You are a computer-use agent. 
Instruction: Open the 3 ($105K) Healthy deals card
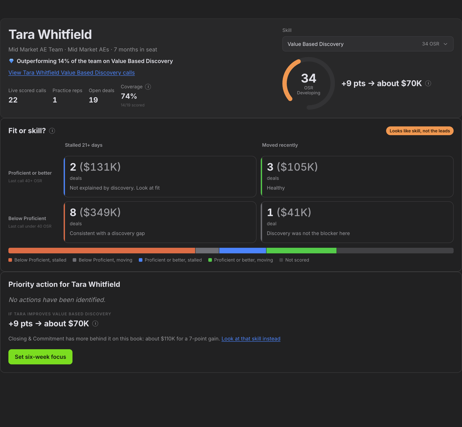point(357,177)
